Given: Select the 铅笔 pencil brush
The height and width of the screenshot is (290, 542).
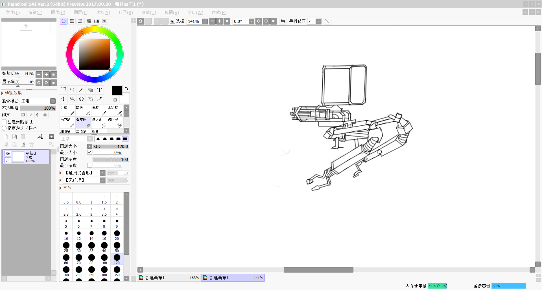Looking at the screenshot, I should (67, 110).
